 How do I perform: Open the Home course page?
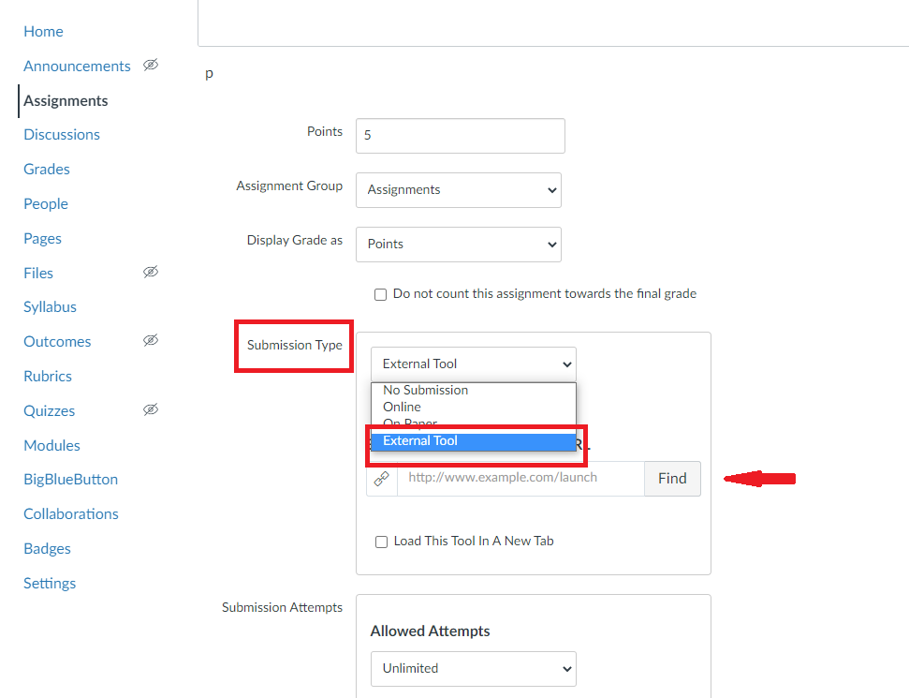coord(43,31)
